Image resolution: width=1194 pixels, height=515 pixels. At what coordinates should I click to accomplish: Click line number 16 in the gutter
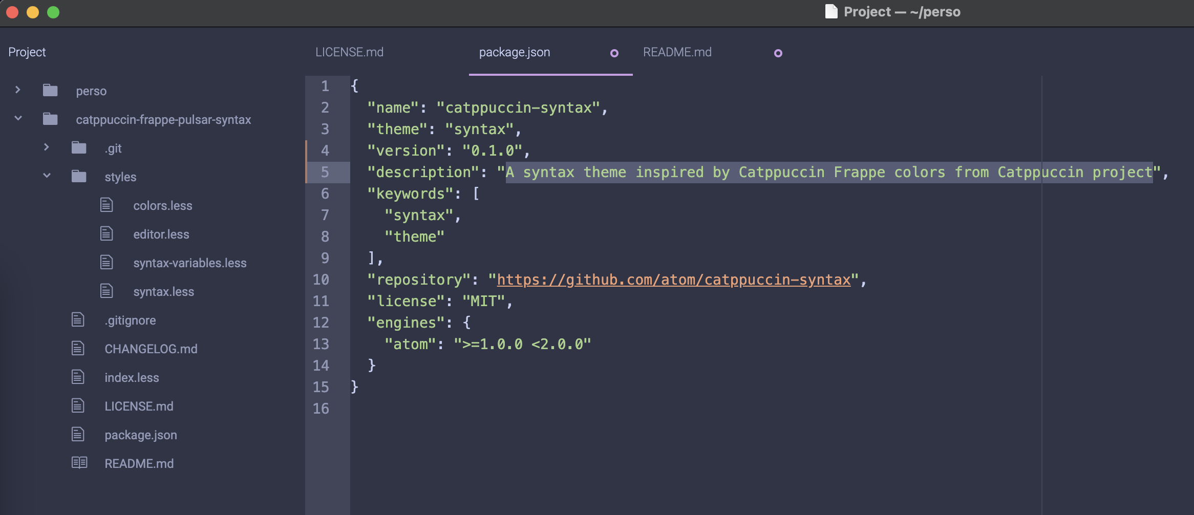pyautogui.click(x=321, y=409)
